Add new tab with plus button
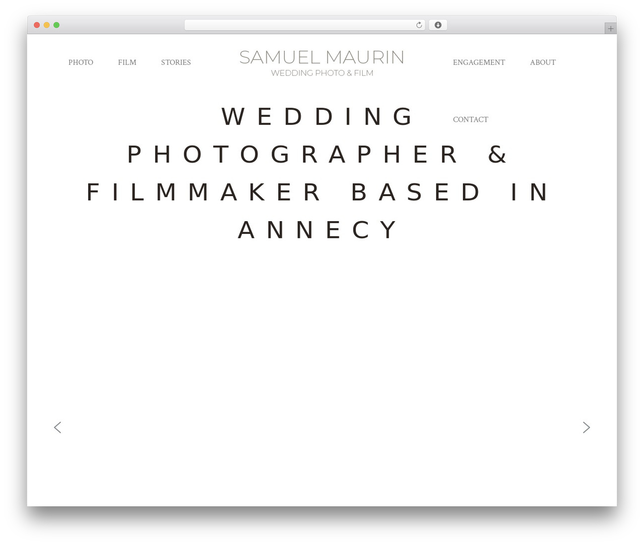The height and width of the screenshot is (545, 644). 610,29
